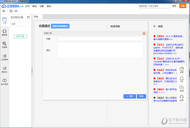Open the 基础库 basic library panel
The width and height of the screenshot is (190, 128).
click(4, 32)
